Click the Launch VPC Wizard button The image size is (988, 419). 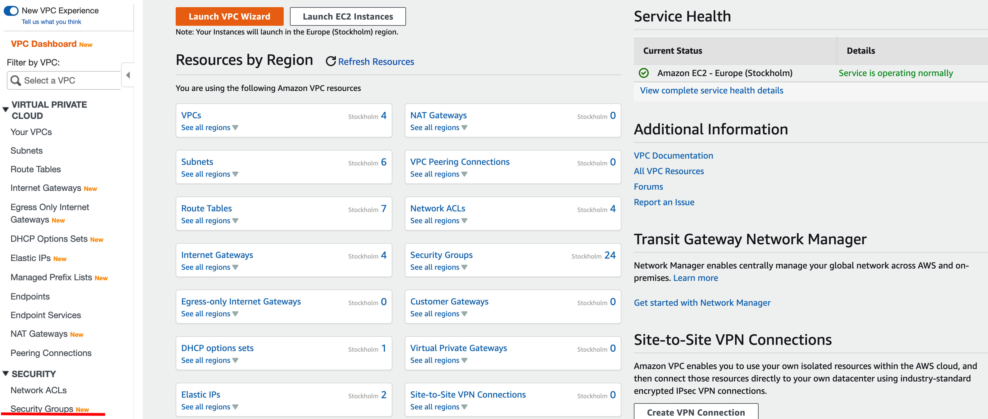click(229, 16)
